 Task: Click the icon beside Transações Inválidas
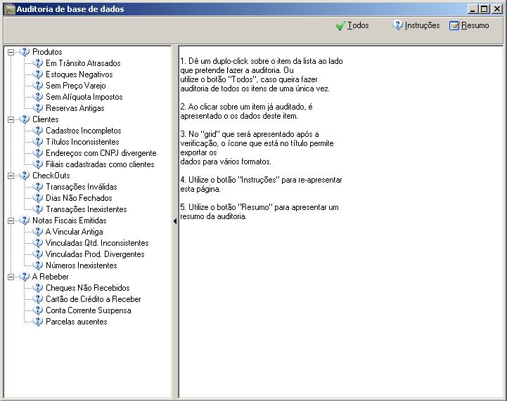(37, 187)
